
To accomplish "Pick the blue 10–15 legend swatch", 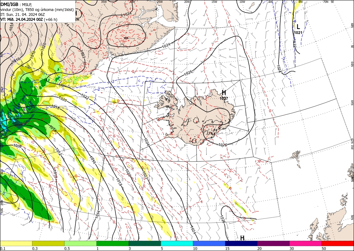I will (209, 243).
